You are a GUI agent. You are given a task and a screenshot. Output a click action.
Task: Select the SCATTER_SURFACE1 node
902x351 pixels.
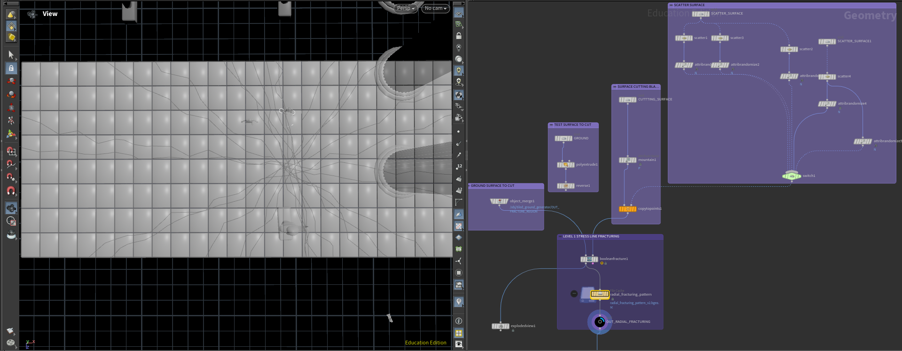(827, 42)
